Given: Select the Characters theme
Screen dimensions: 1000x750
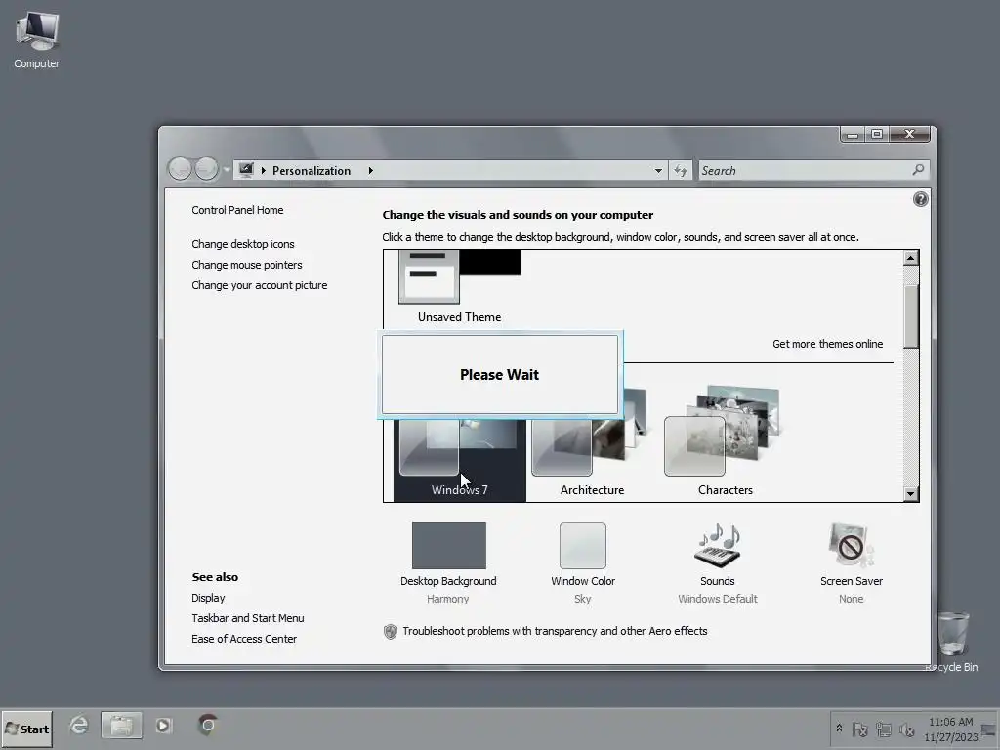Looking at the screenshot, I should [x=726, y=442].
